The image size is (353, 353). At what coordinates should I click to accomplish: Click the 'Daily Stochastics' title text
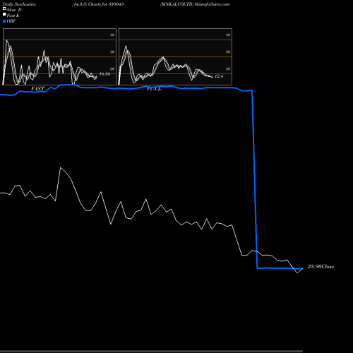(x=19, y=4)
